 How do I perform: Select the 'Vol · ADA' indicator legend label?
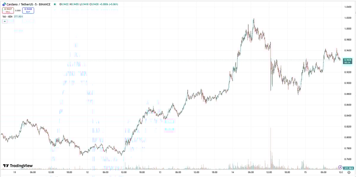(x=7, y=16)
